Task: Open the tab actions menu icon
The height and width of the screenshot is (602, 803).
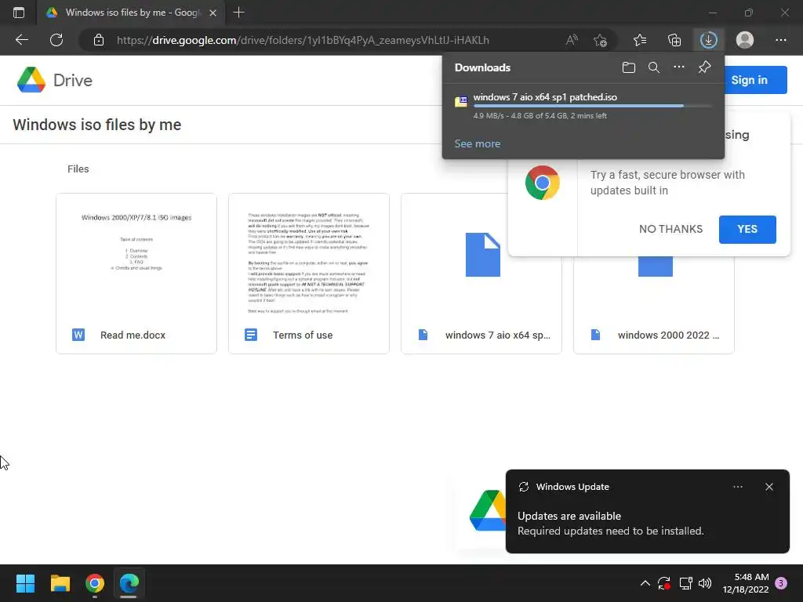Action: pyautogui.click(x=19, y=13)
